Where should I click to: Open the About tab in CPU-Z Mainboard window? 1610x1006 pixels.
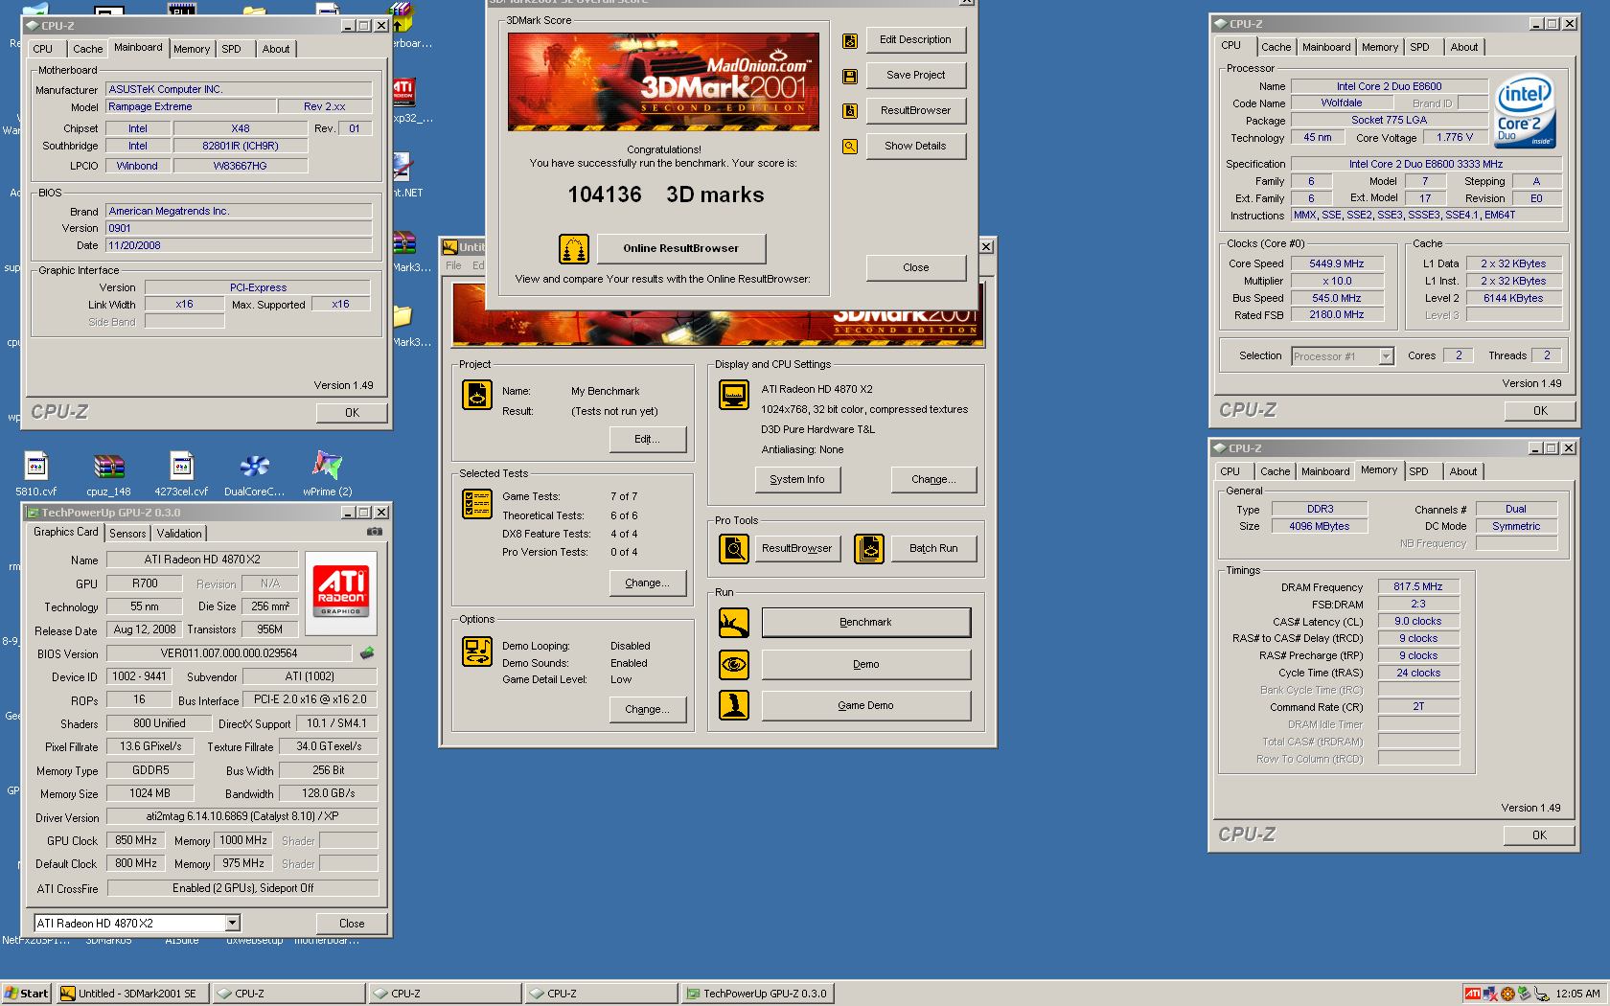[x=276, y=49]
